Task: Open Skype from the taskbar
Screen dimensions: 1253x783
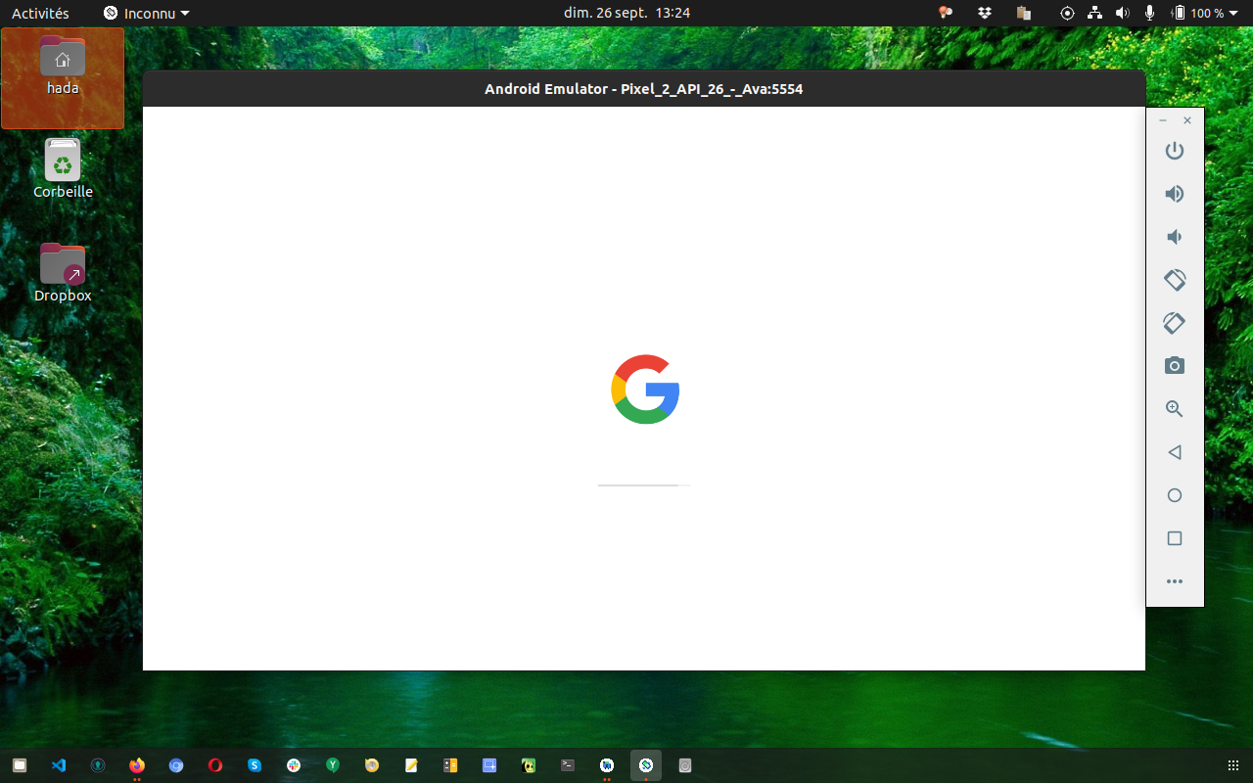Action: pos(255,765)
